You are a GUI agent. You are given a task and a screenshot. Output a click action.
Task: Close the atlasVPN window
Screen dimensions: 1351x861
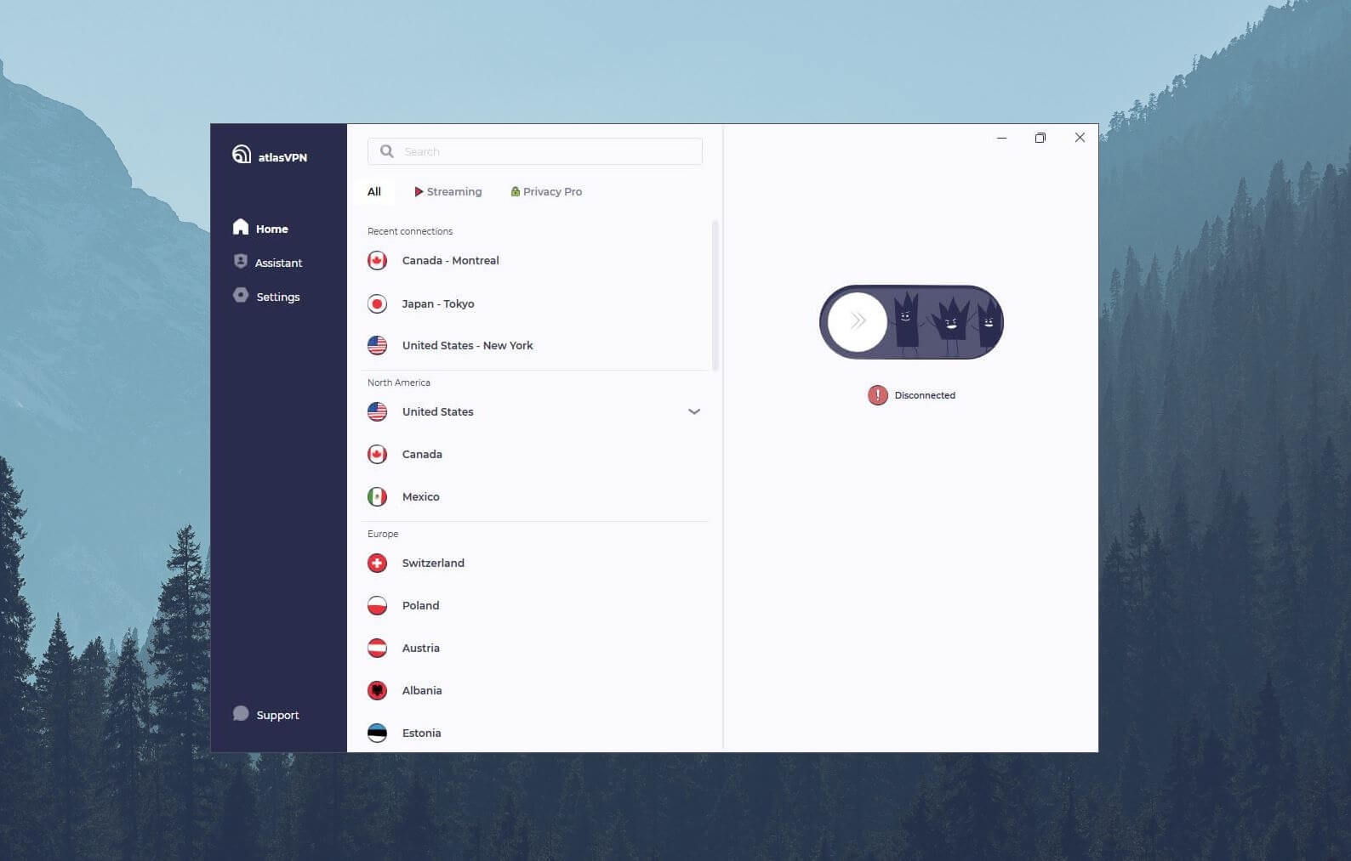pos(1080,138)
